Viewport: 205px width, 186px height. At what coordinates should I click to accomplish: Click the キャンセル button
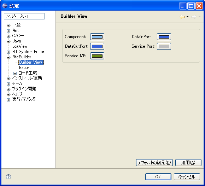point(187,177)
